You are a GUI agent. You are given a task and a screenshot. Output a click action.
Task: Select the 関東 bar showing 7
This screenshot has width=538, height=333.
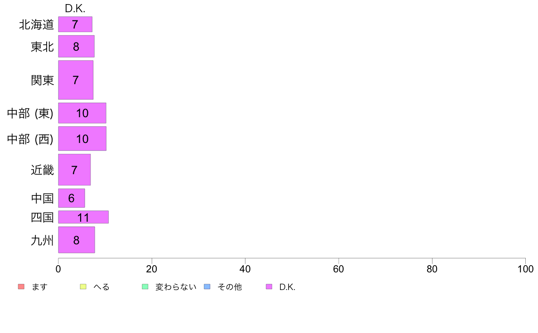click(x=76, y=80)
